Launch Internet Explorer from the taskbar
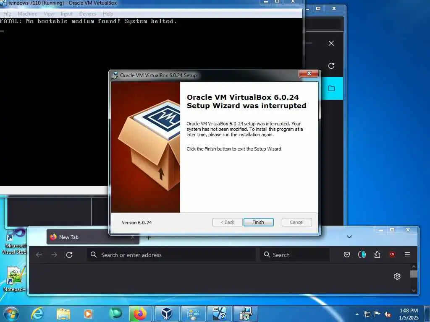Viewport: 430px width, 322px height. 37,314
